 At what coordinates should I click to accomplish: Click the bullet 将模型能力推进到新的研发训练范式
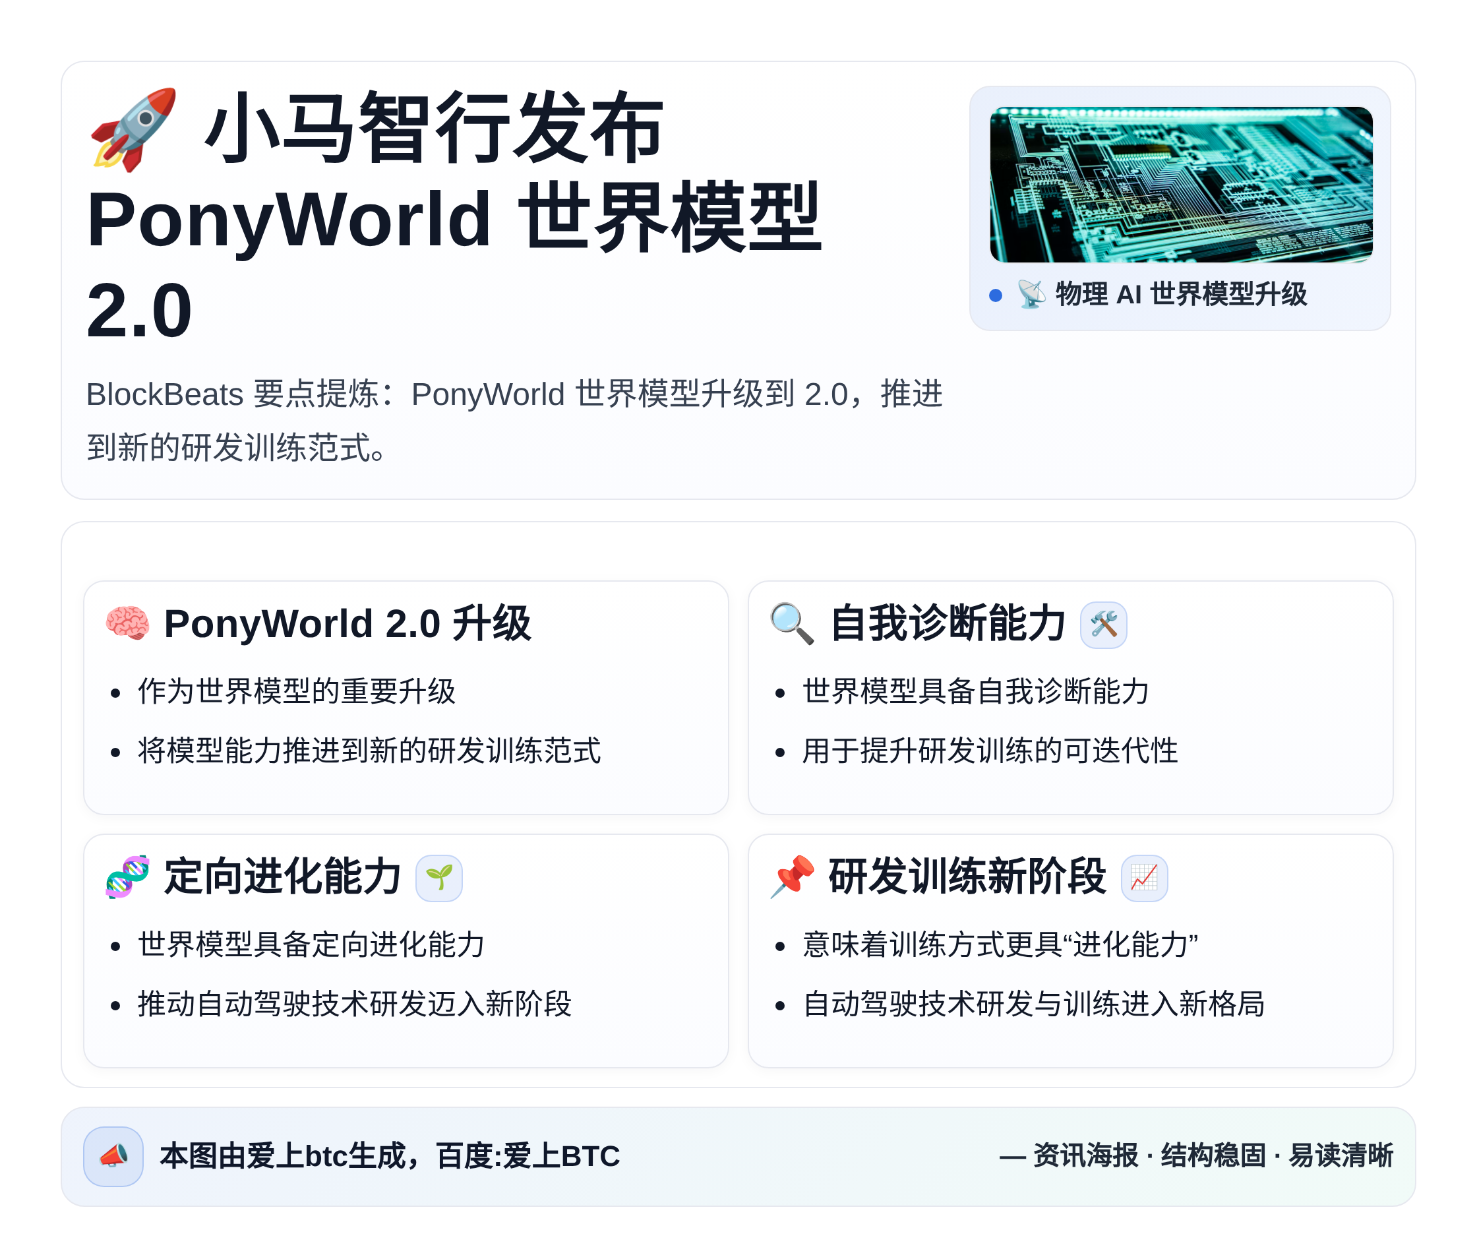[x=369, y=751]
